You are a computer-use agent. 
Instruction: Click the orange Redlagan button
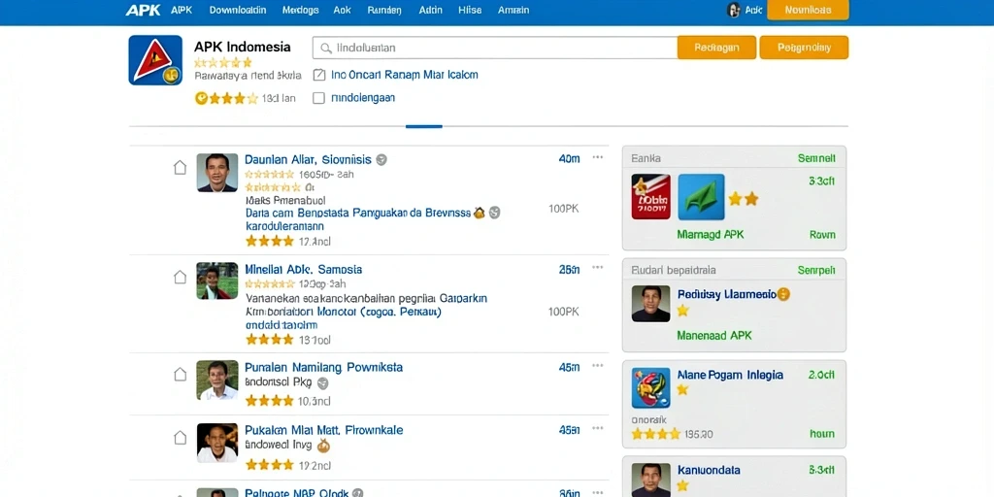[x=717, y=48]
